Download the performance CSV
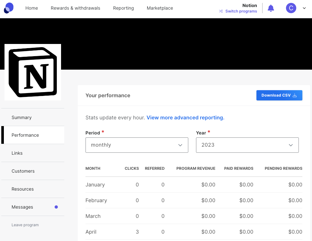This screenshot has height=241, width=312. click(279, 95)
